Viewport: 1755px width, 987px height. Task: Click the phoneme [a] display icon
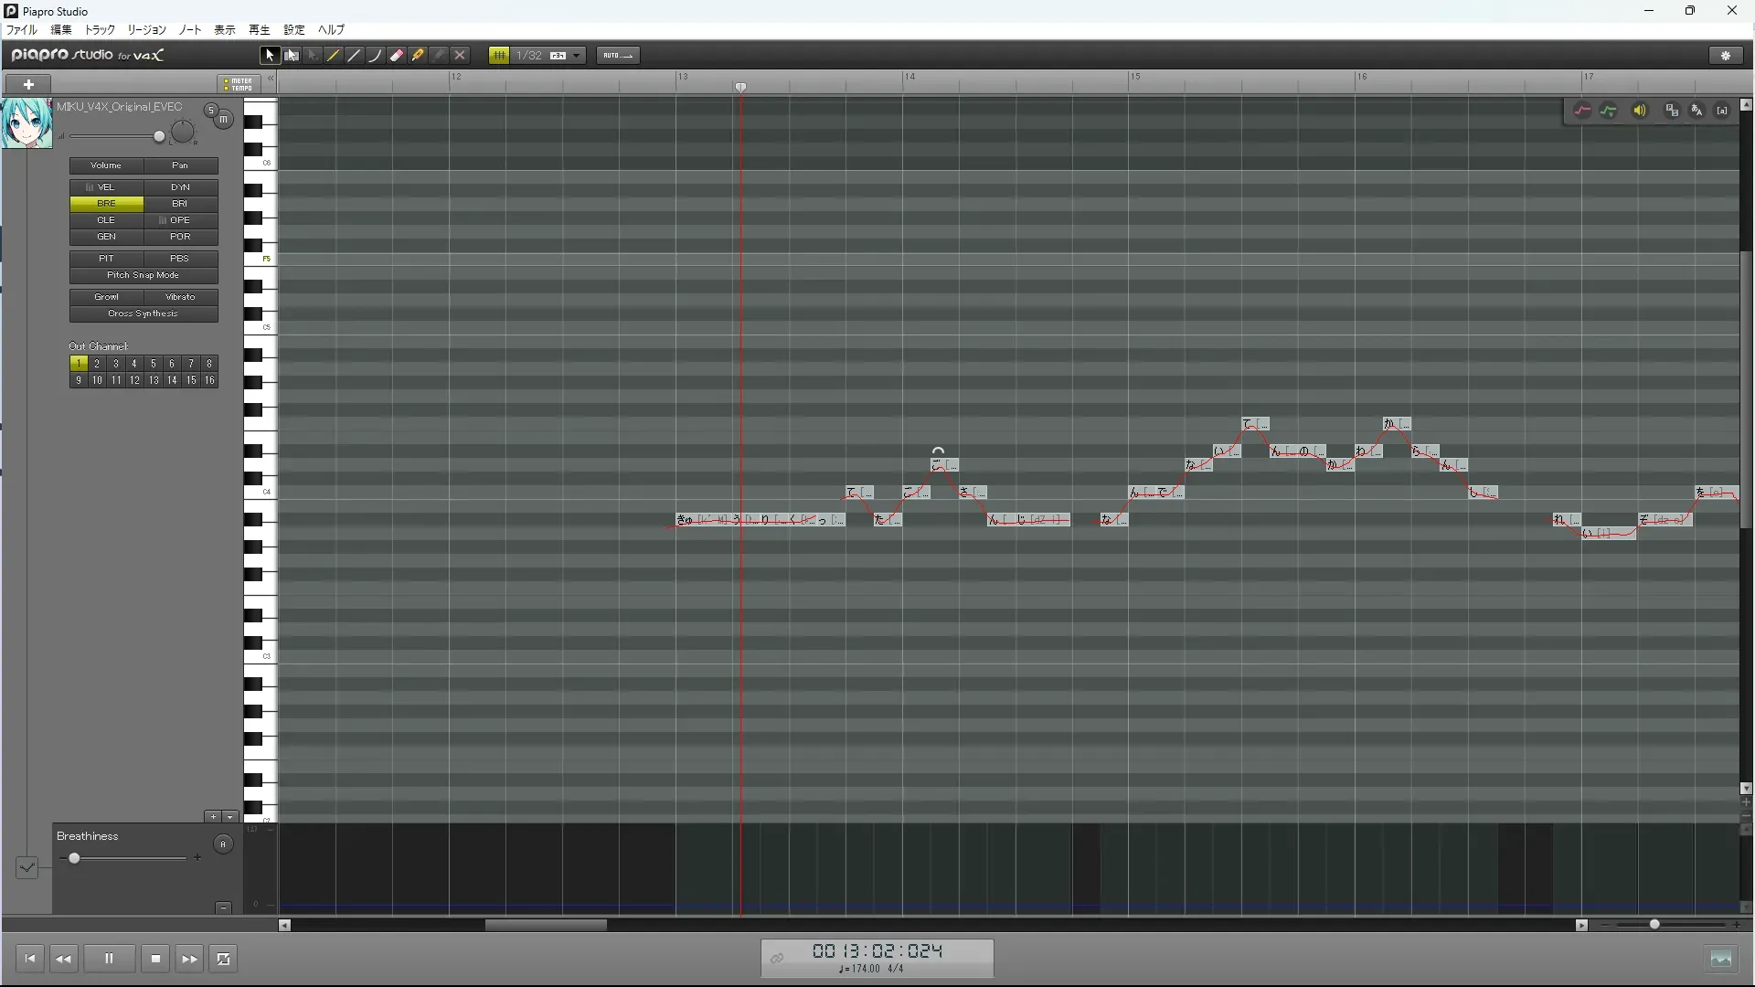pos(1722,111)
